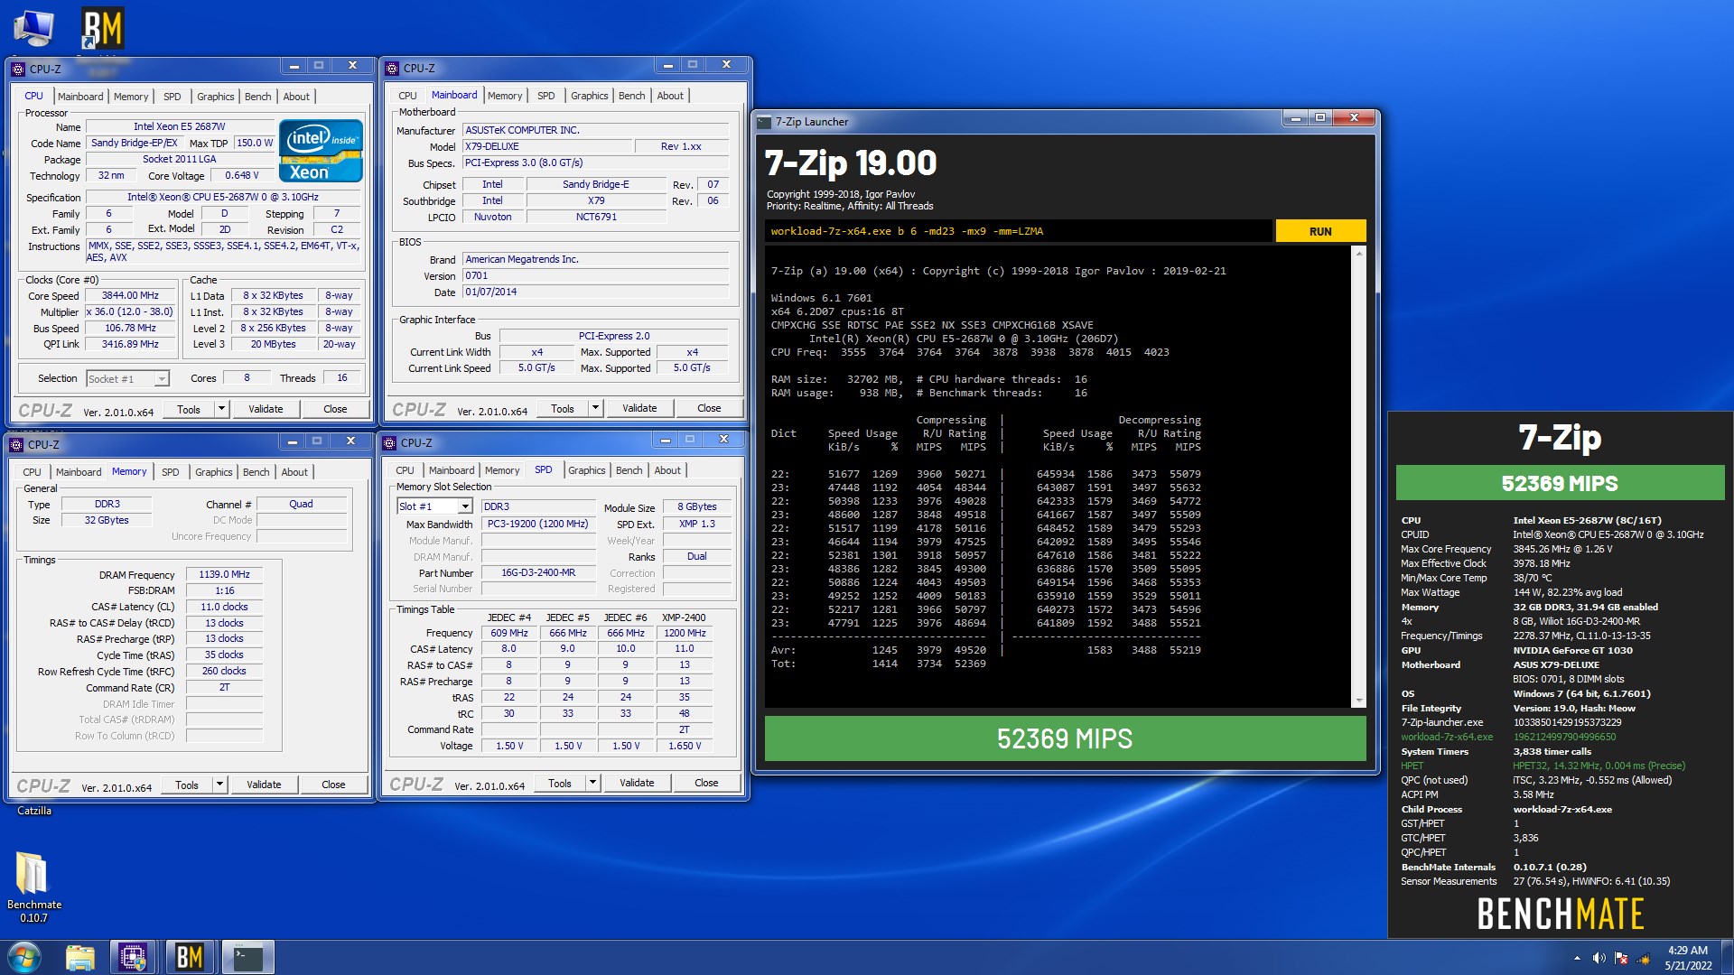Click Validate in the SPD window

click(637, 783)
